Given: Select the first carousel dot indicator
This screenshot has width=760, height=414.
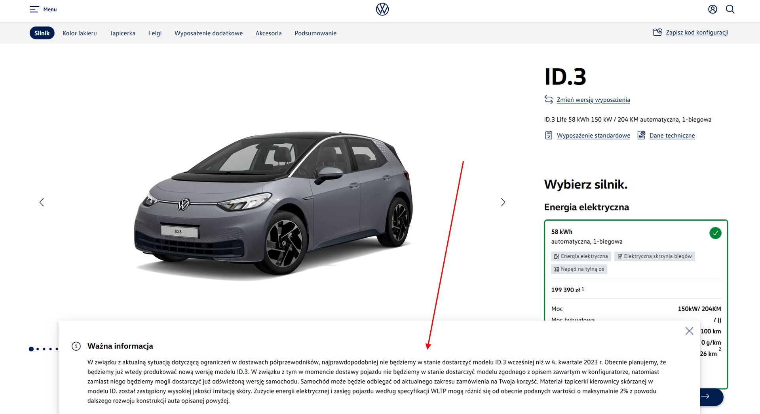Looking at the screenshot, I should tap(31, 349).
